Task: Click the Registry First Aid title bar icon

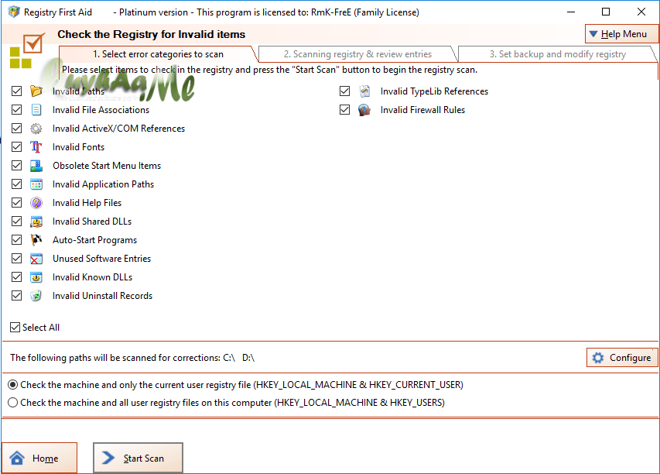Action: pos(13,12)
